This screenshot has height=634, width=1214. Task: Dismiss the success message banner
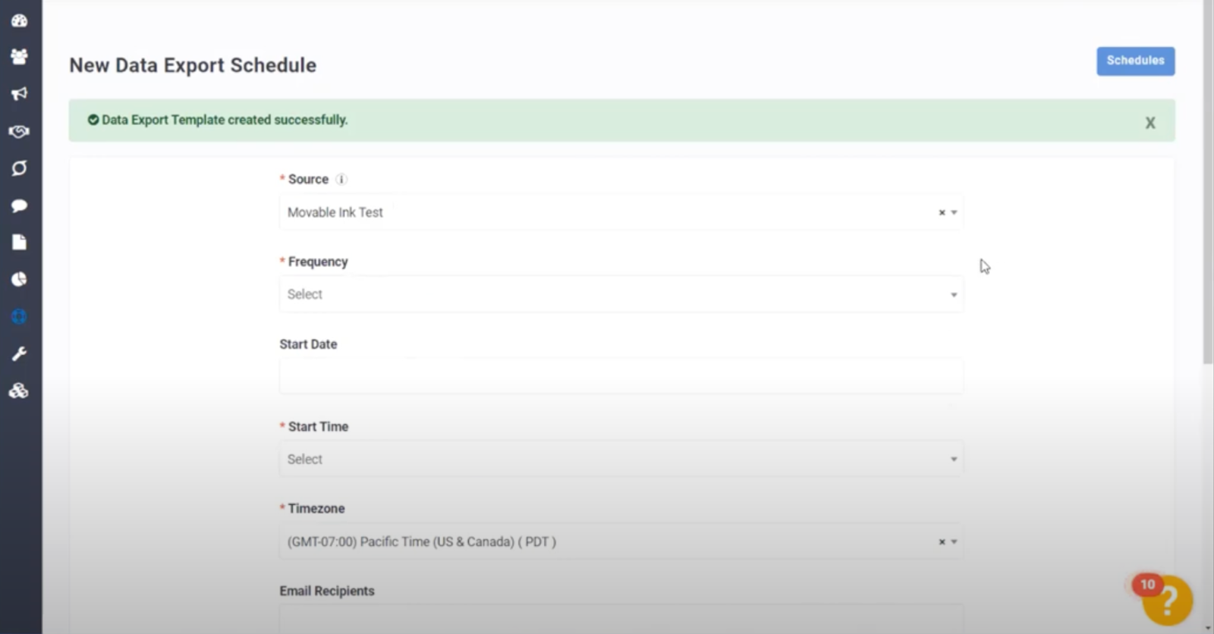click(1150, 123)
